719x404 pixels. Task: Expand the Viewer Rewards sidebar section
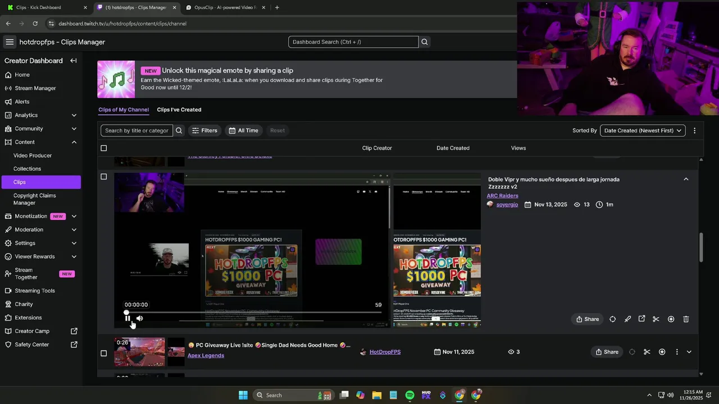(74, 256)
